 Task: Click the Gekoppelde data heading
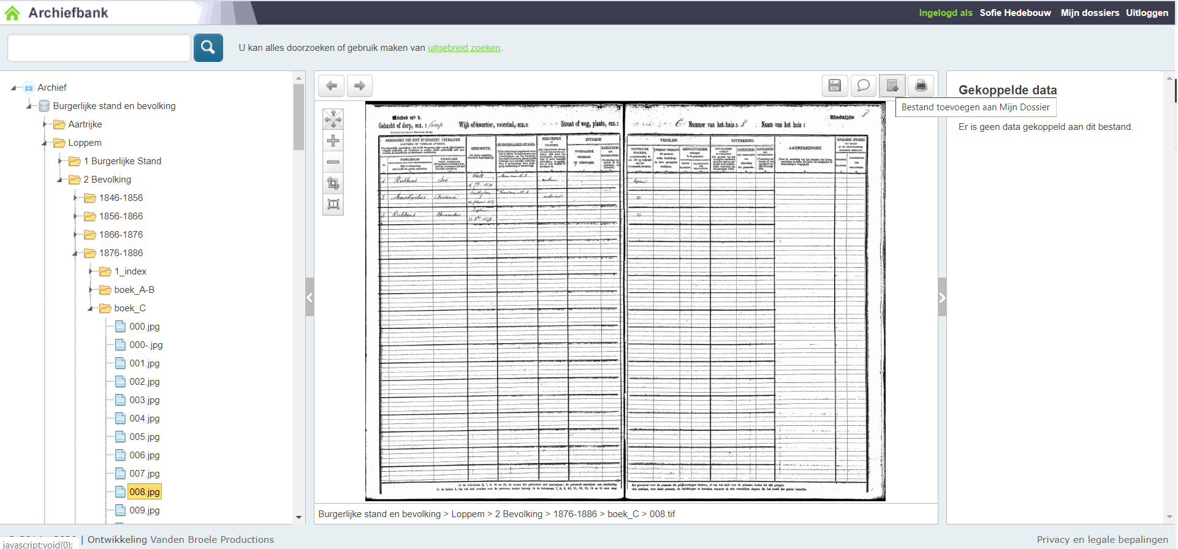[x=1008, y=90]
